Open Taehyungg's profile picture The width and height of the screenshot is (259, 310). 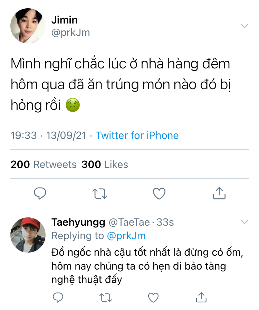[28, 235]
